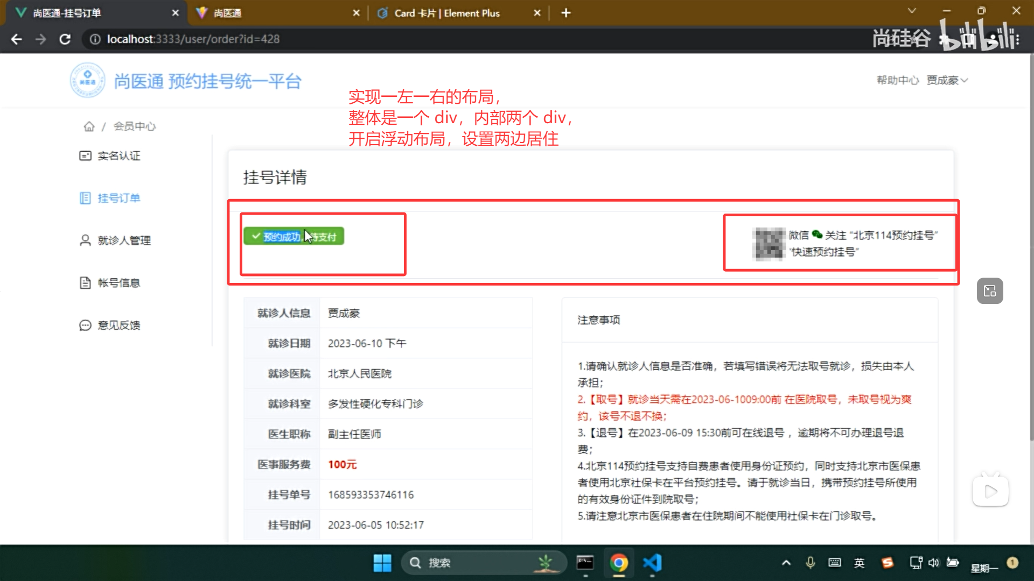The height and width of the screenshot is (581, 1034).
Task: Click the 帮助中心 link
Action: (897, 80)
